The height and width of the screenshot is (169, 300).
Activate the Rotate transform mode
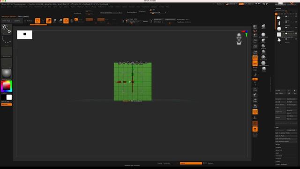pos(60,21)
